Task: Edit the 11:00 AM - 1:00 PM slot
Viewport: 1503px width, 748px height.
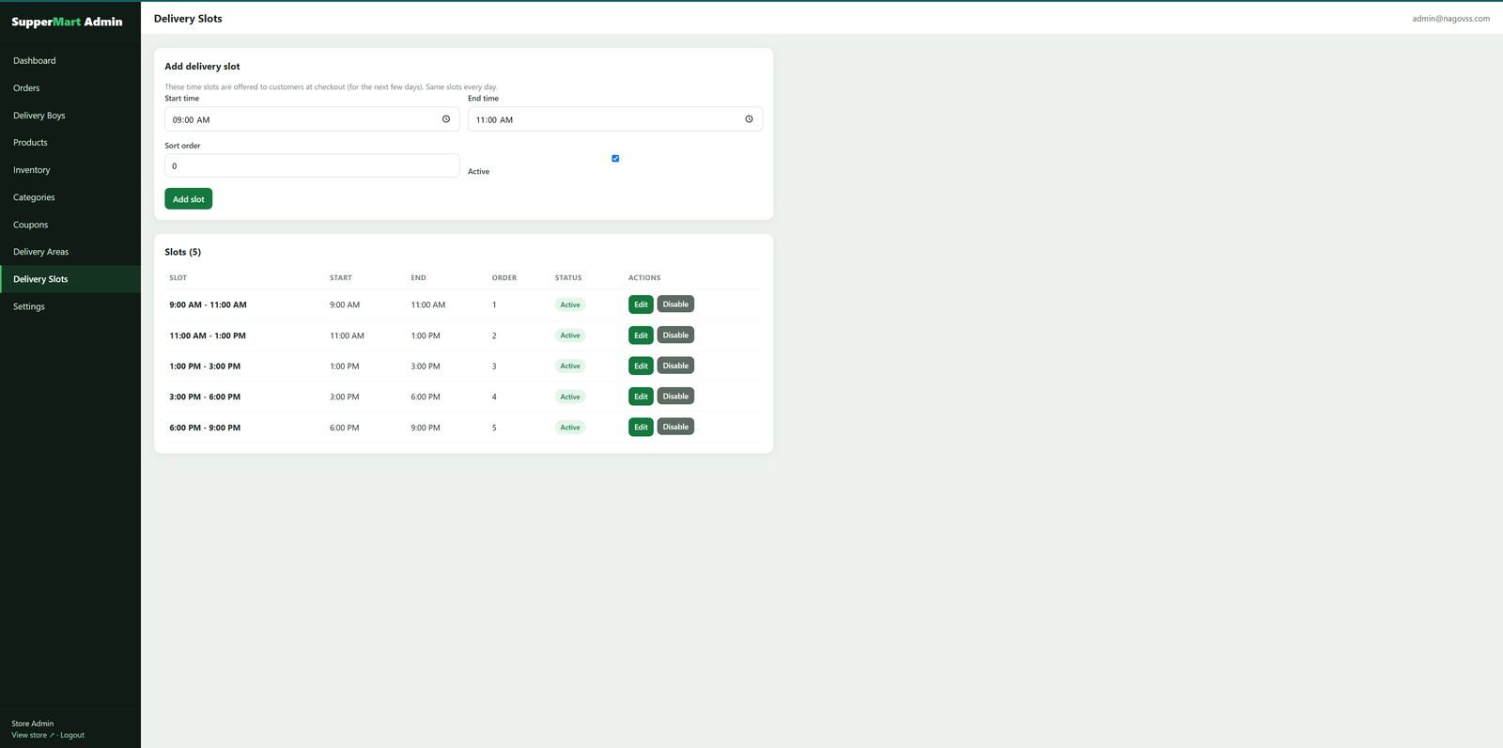Action: [641, 335]
